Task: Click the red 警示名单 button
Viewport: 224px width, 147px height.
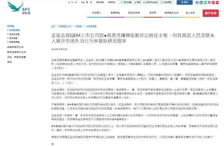Action: pyautogui.click(x=211, y=13)
